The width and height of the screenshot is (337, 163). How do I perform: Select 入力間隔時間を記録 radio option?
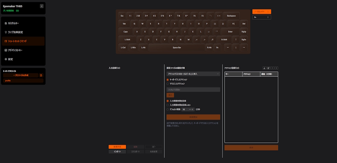(168, 101)
